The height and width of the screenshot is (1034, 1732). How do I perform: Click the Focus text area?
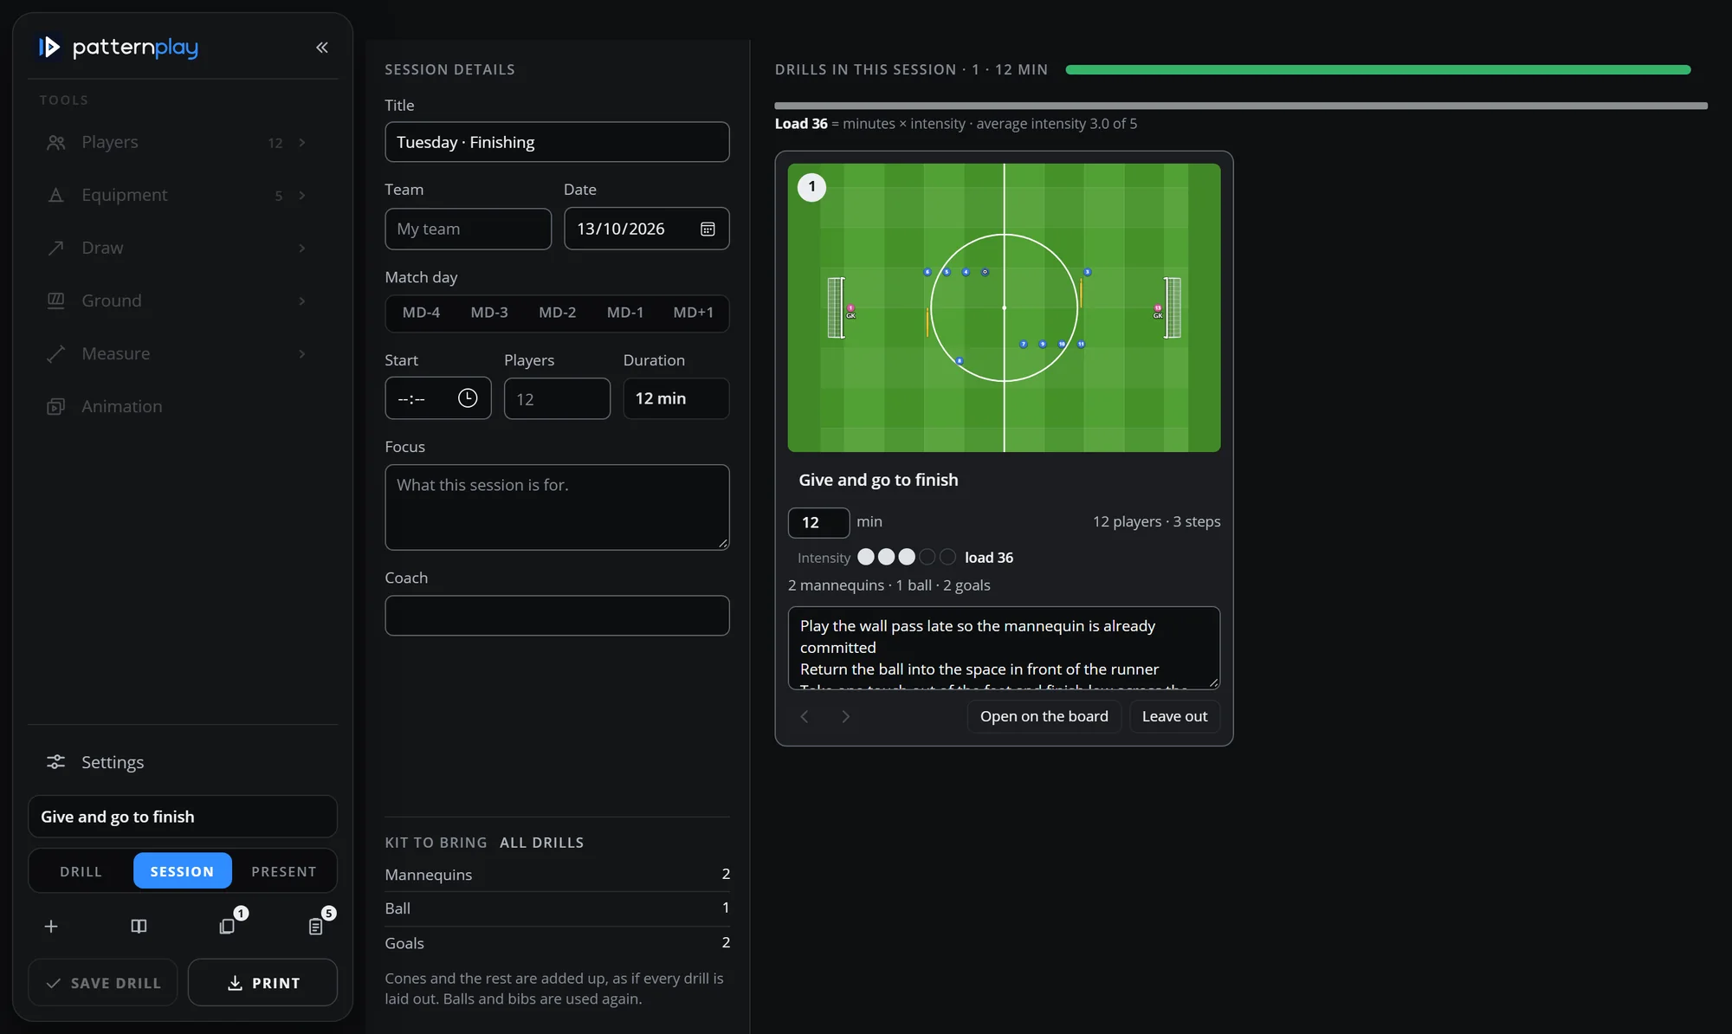coord(557,507)
